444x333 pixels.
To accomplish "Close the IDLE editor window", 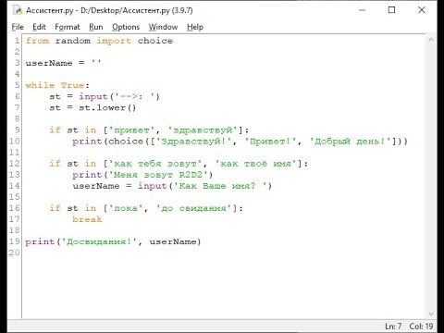I will pyautogui.click(x=422, y=10).
